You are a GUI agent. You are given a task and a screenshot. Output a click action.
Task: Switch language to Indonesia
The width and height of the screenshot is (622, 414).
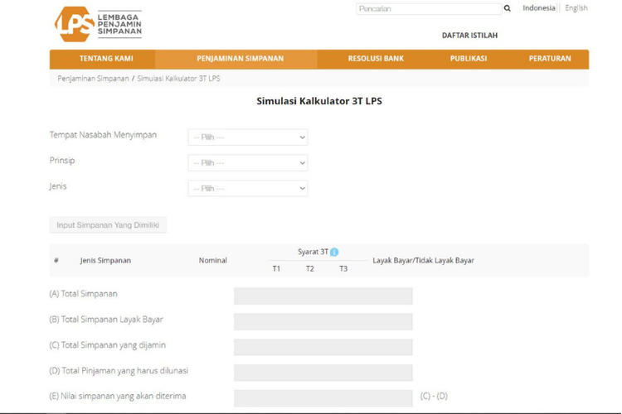[538, 8]
